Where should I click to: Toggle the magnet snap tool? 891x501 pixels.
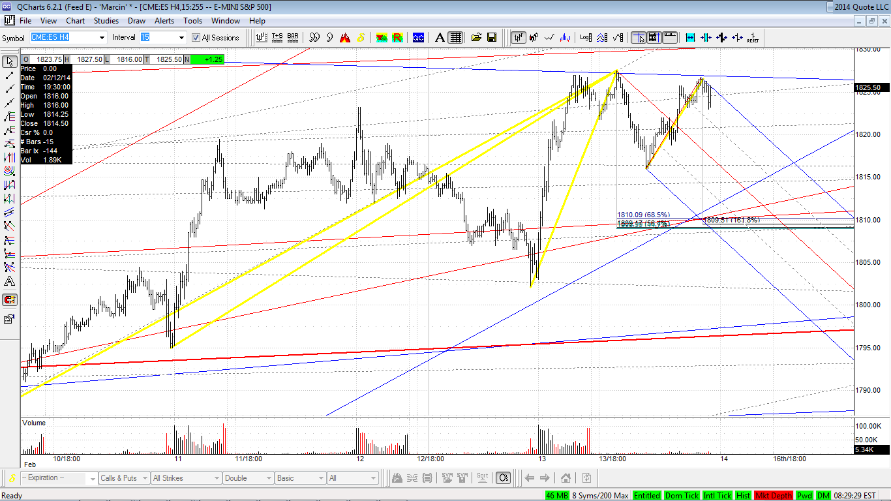[x=9, y=300]
